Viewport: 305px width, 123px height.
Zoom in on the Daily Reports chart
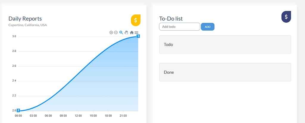pyautogui.click(x=111, y=32)
